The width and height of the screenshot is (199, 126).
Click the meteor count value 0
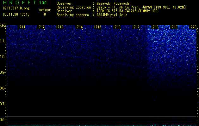coord(45,14)
